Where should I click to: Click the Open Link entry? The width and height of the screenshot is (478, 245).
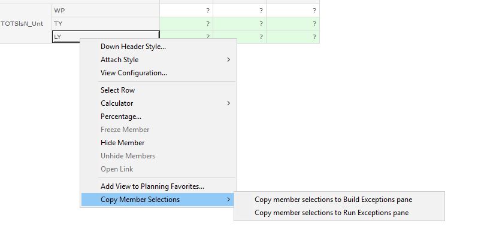click(x=159, y=169)
